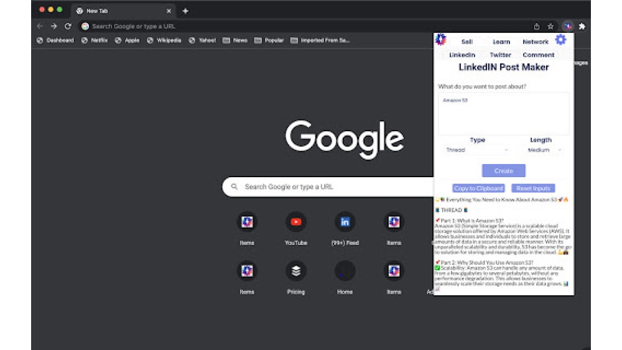The width and height of the screenshot is (622, 350).
Task: Click the Google search box on page
Action: (x=328, y=187)
